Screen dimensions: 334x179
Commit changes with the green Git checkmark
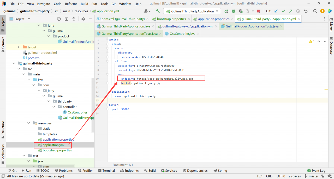pos(283,11)
